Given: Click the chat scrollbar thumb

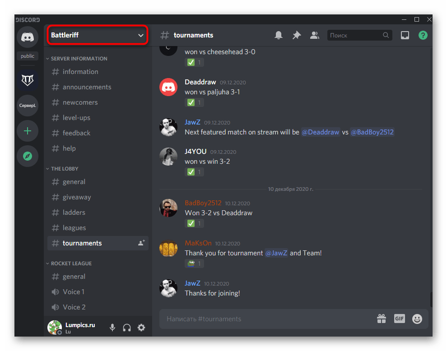Looking at the screenshot, I should pos(431,300).
